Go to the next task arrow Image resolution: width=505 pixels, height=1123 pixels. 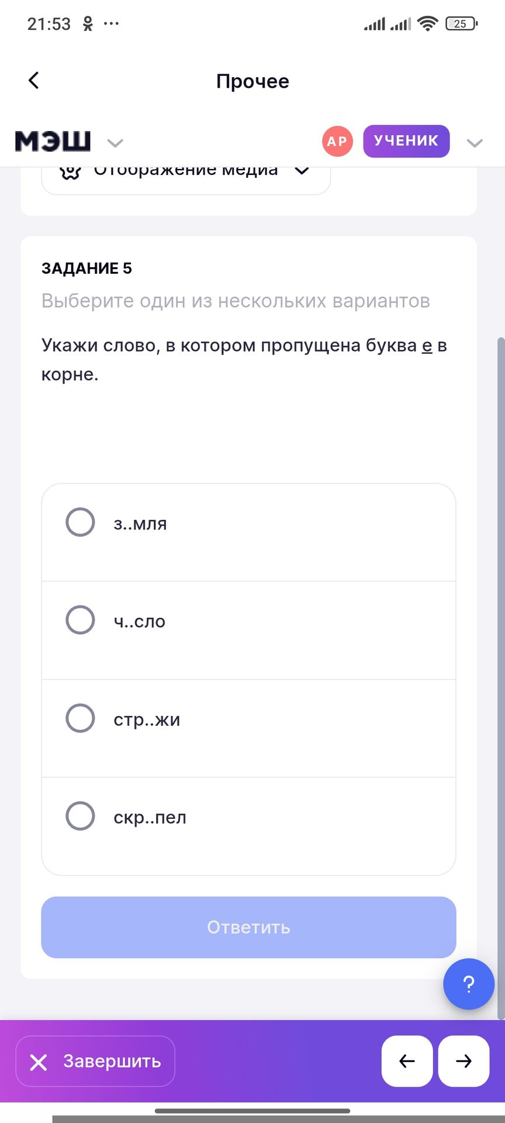(464, 1061)
